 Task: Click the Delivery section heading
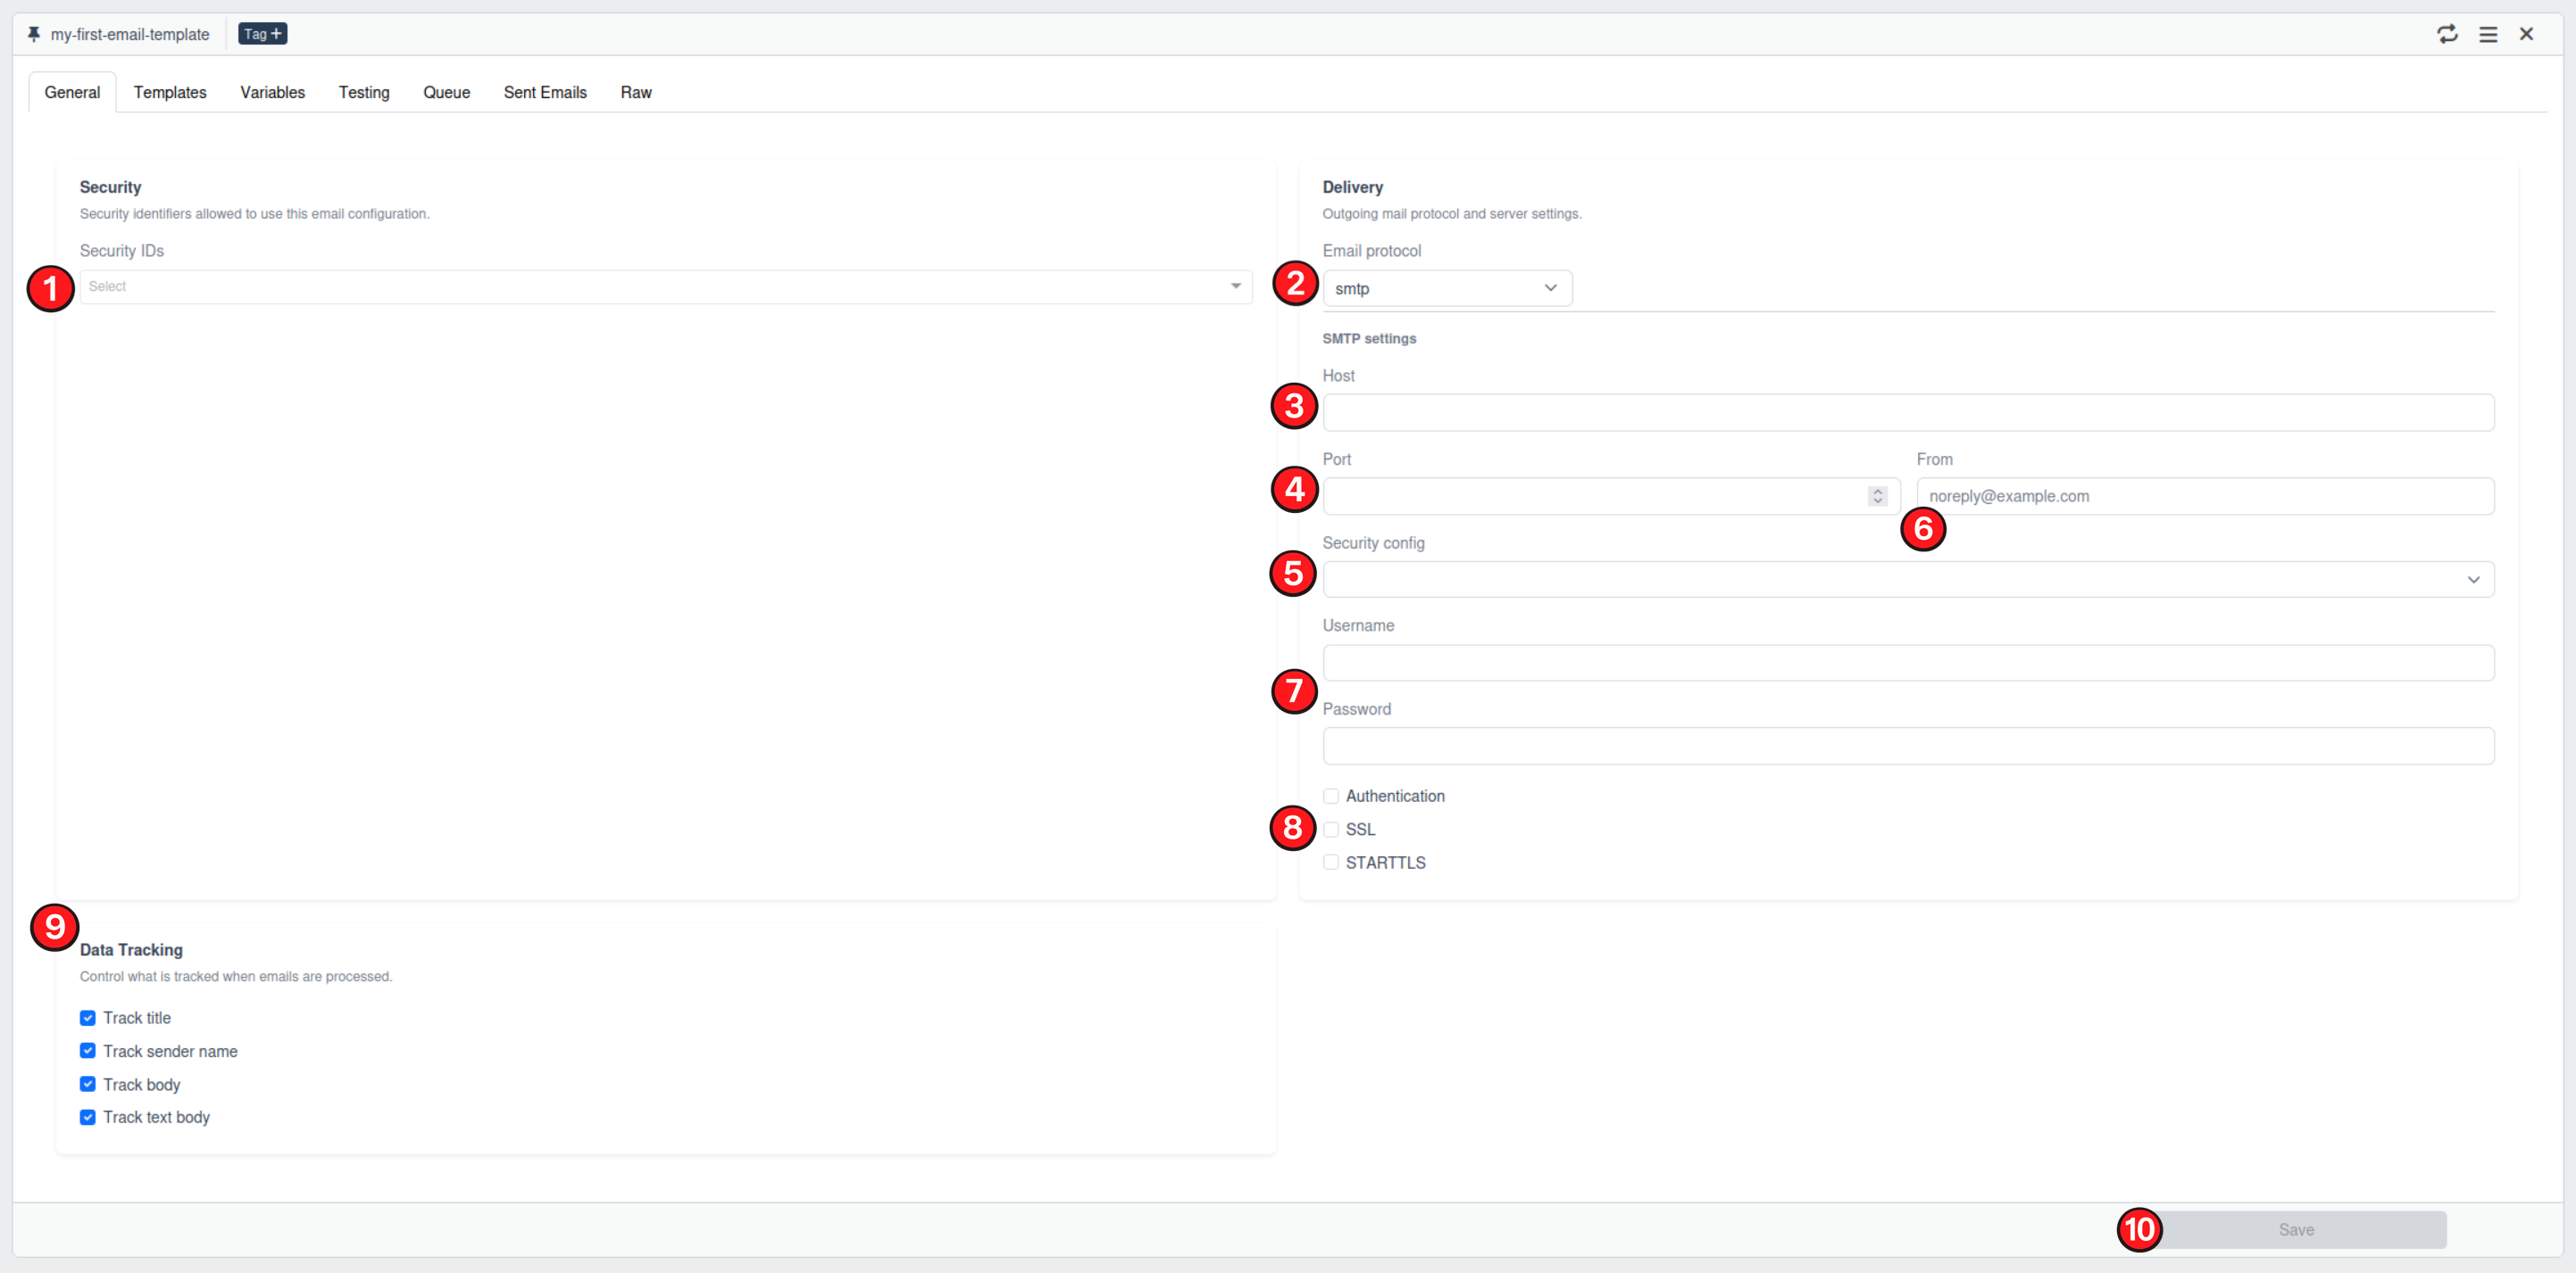[1352, 186]
